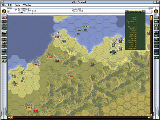The image size is (160, 120).
Task: Click the map scroll right arrow
Action: 149,117
